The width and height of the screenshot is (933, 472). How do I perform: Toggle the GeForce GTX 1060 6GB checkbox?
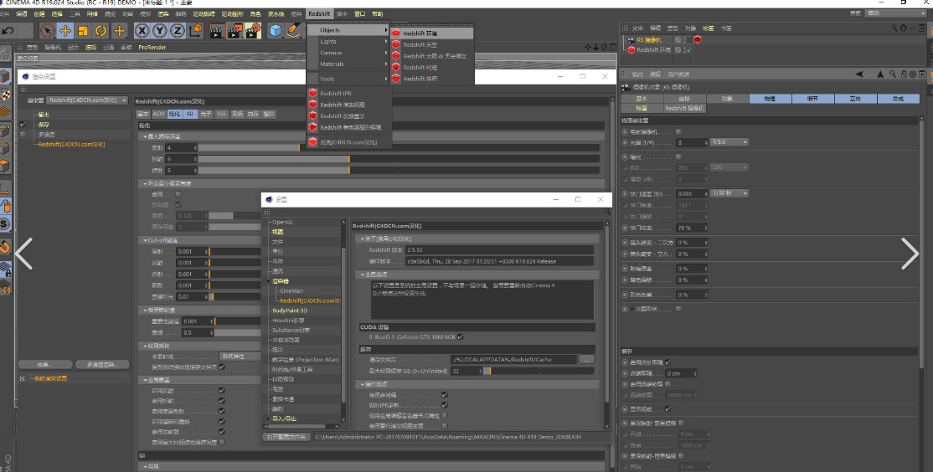(460, 336)
